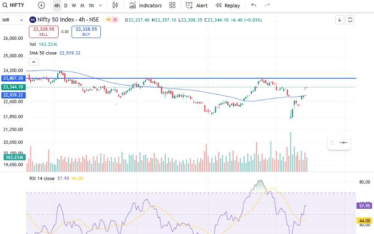Open NIFTY symbol search
This screenshot has width=374, height=234.
13,5
